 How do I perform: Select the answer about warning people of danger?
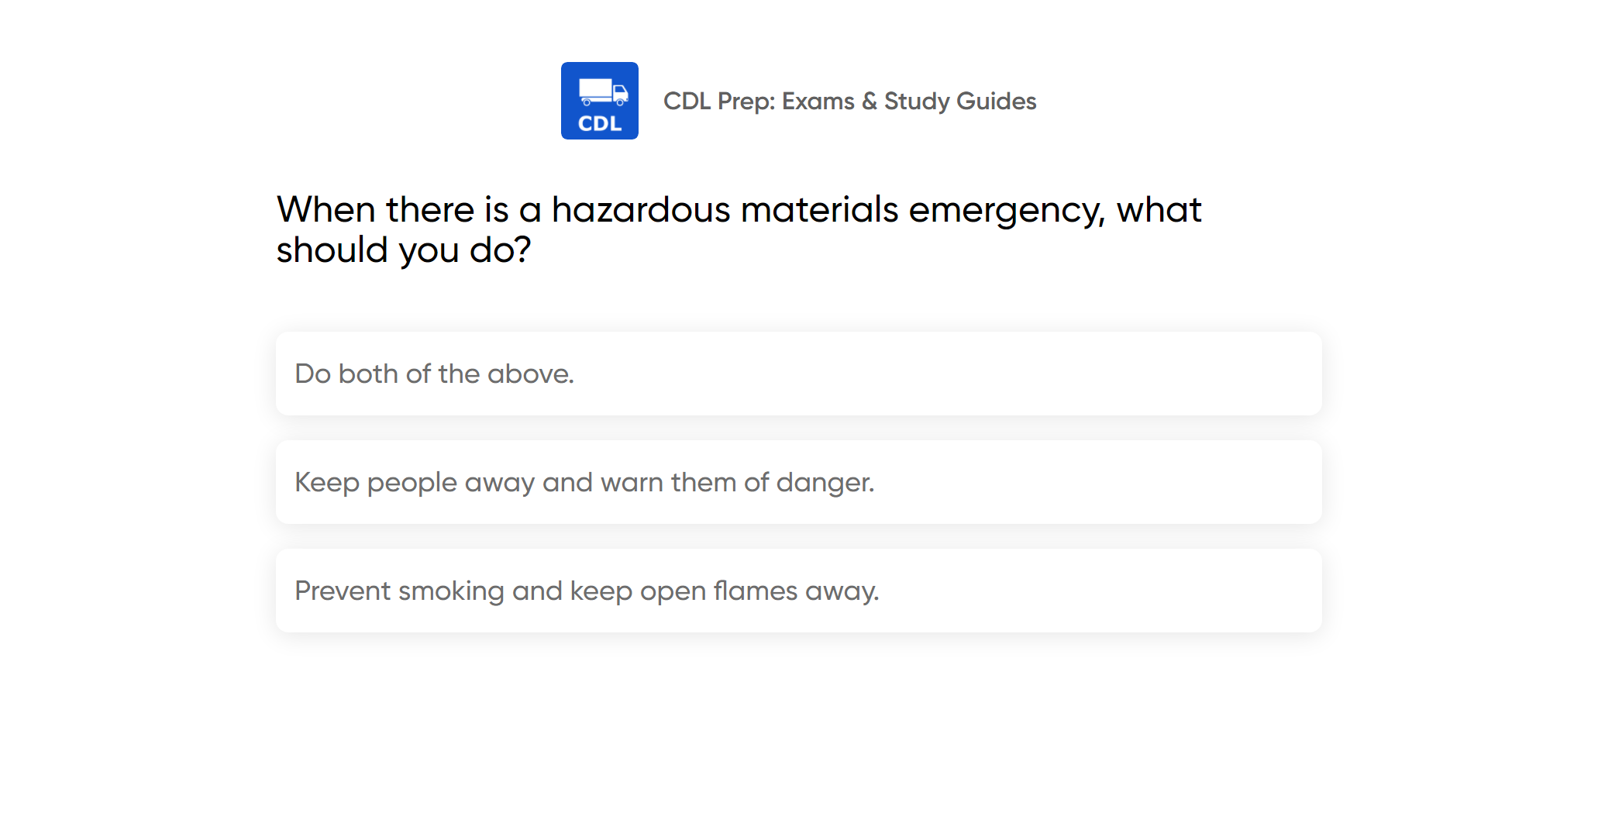coord(584,482)
